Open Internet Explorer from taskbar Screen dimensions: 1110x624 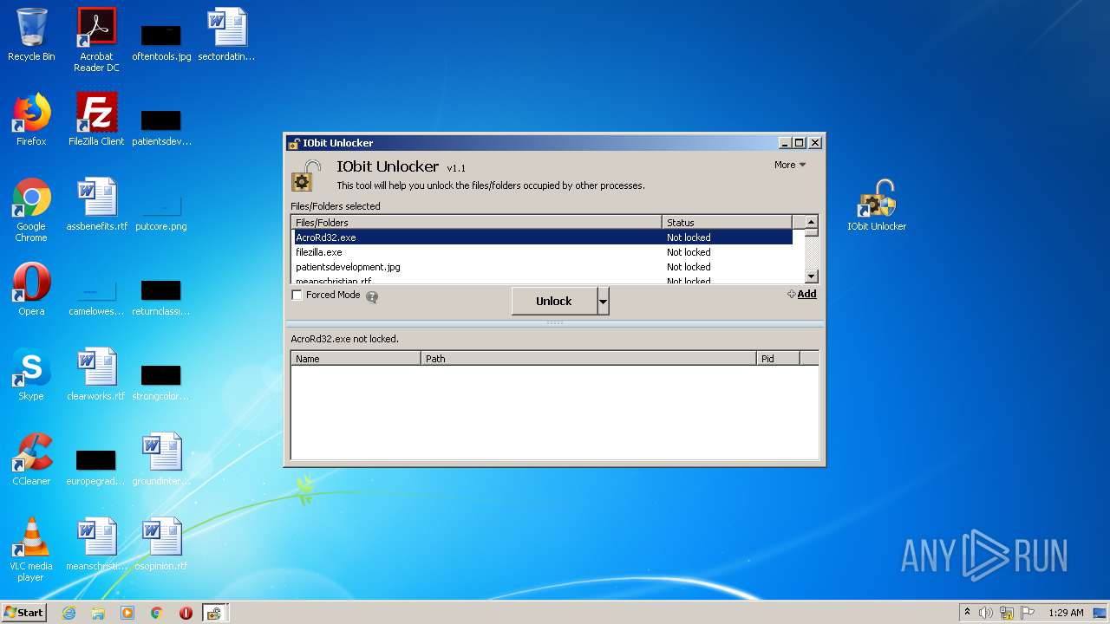point(69,613)
